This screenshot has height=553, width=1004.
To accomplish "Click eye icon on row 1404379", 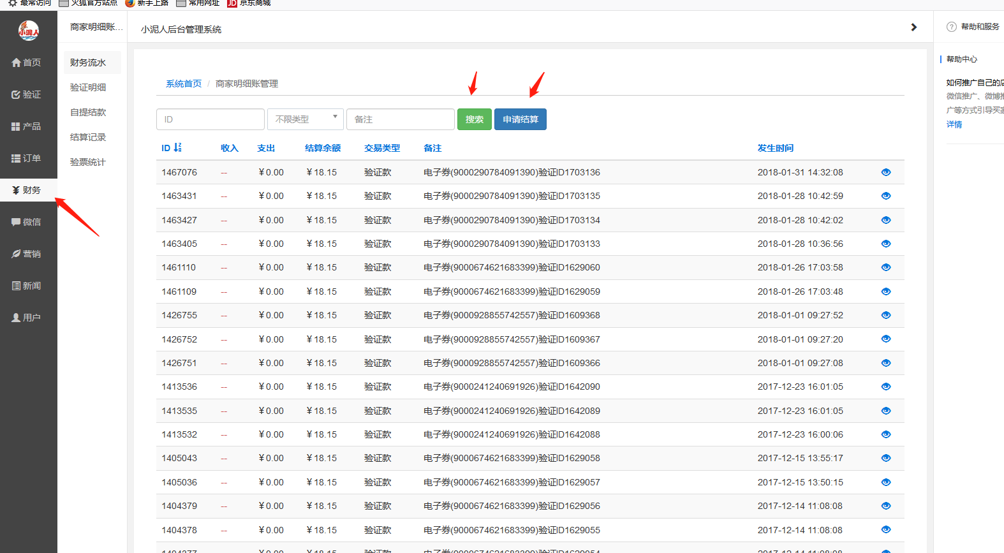I will pos(885,506).
